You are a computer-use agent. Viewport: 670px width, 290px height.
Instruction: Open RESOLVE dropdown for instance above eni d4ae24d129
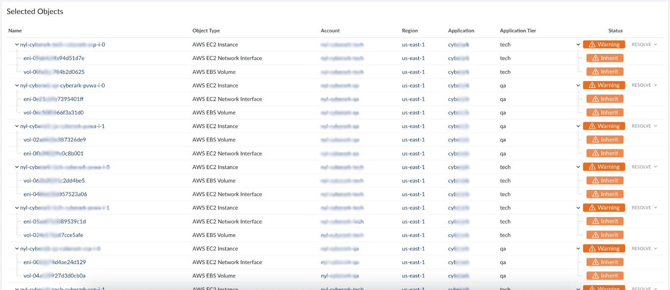(644, 249)
